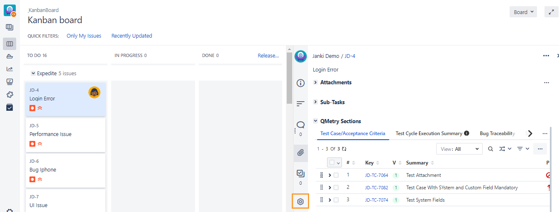Open the comments bubble icon
This screenshot has width=559, height=212.
tap(301, 125)
